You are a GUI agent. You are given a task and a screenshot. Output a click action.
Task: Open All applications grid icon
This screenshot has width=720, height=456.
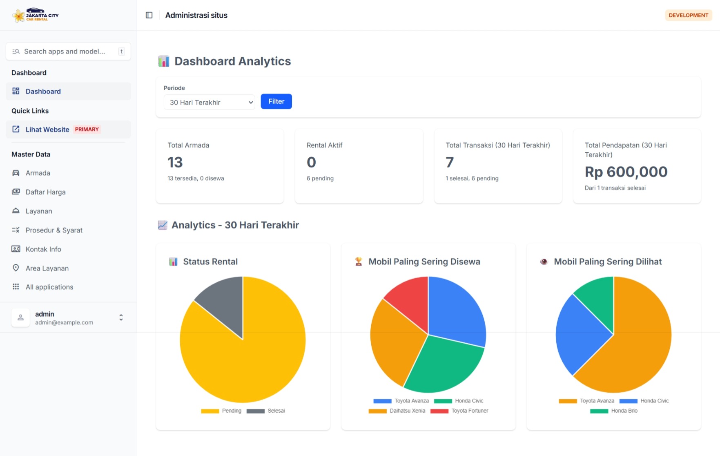16,287
